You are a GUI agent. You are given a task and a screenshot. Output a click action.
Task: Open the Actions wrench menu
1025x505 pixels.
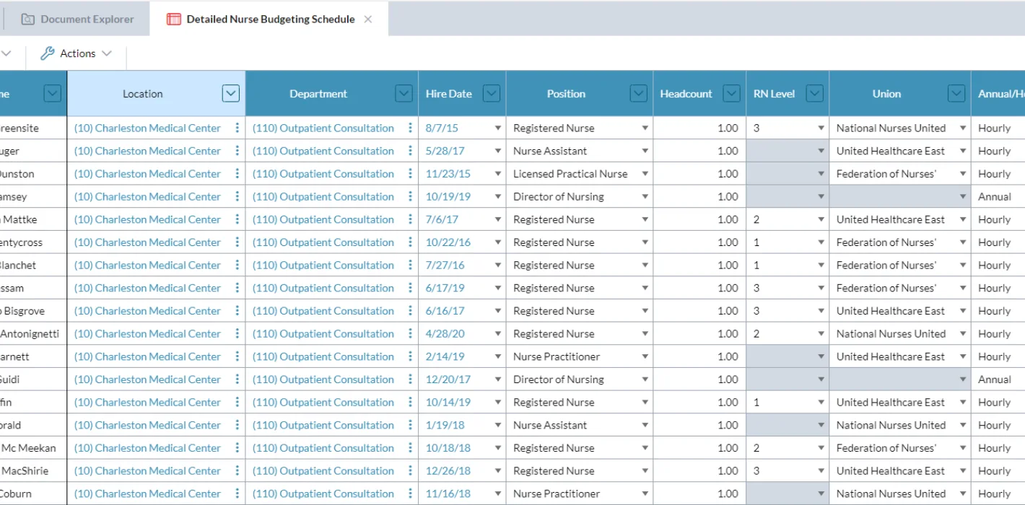point(77,53)
